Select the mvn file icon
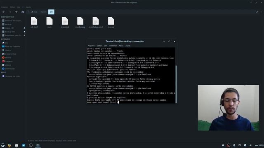 click(x=49, y=21)
